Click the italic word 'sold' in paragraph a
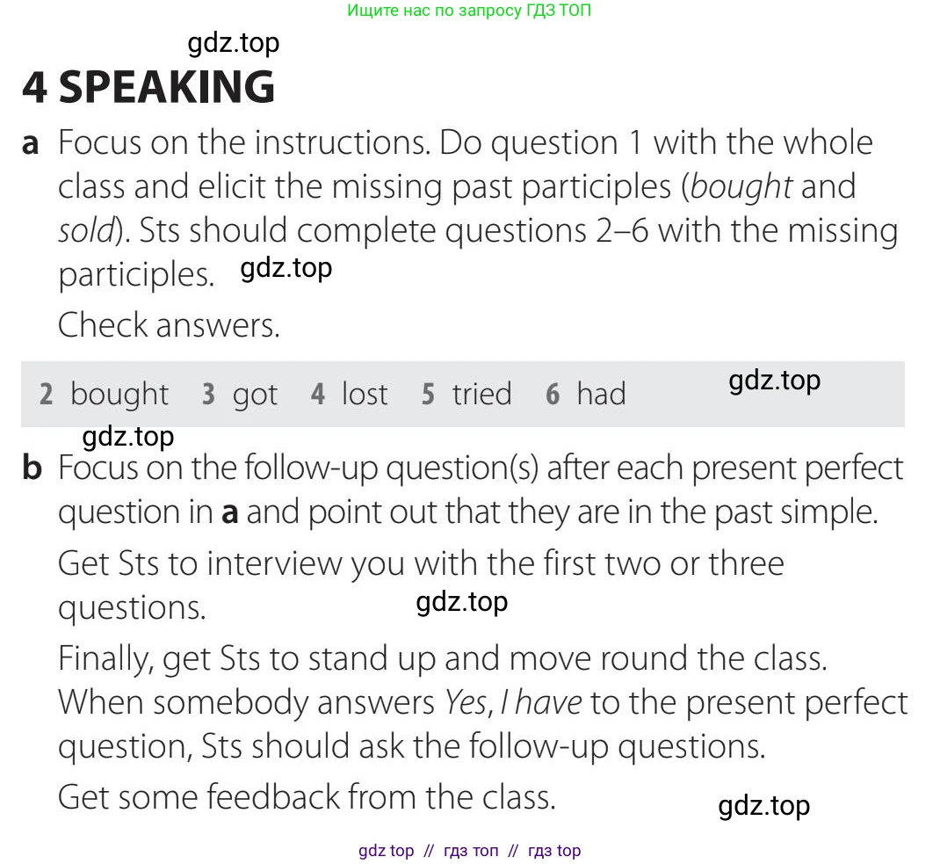Viewport: 940px width, 864px height. click(x=86, y=230)
